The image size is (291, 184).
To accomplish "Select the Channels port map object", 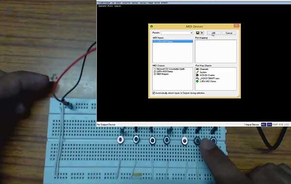I will tap(202, 69).
